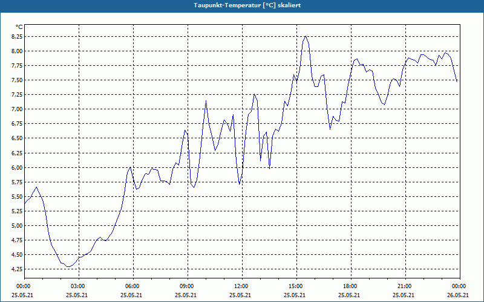Click the 09:00 time axis label
The height and width of the screenshot is (302, 484).
(x=188, y=286)
